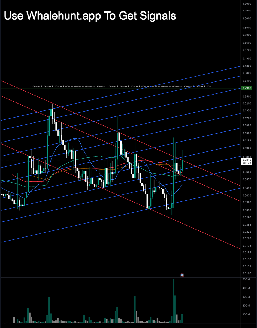Click the 0.2200 price axis label
This screenshot has height=328, width=257.
pyautogui.click(x=247, y=104)
